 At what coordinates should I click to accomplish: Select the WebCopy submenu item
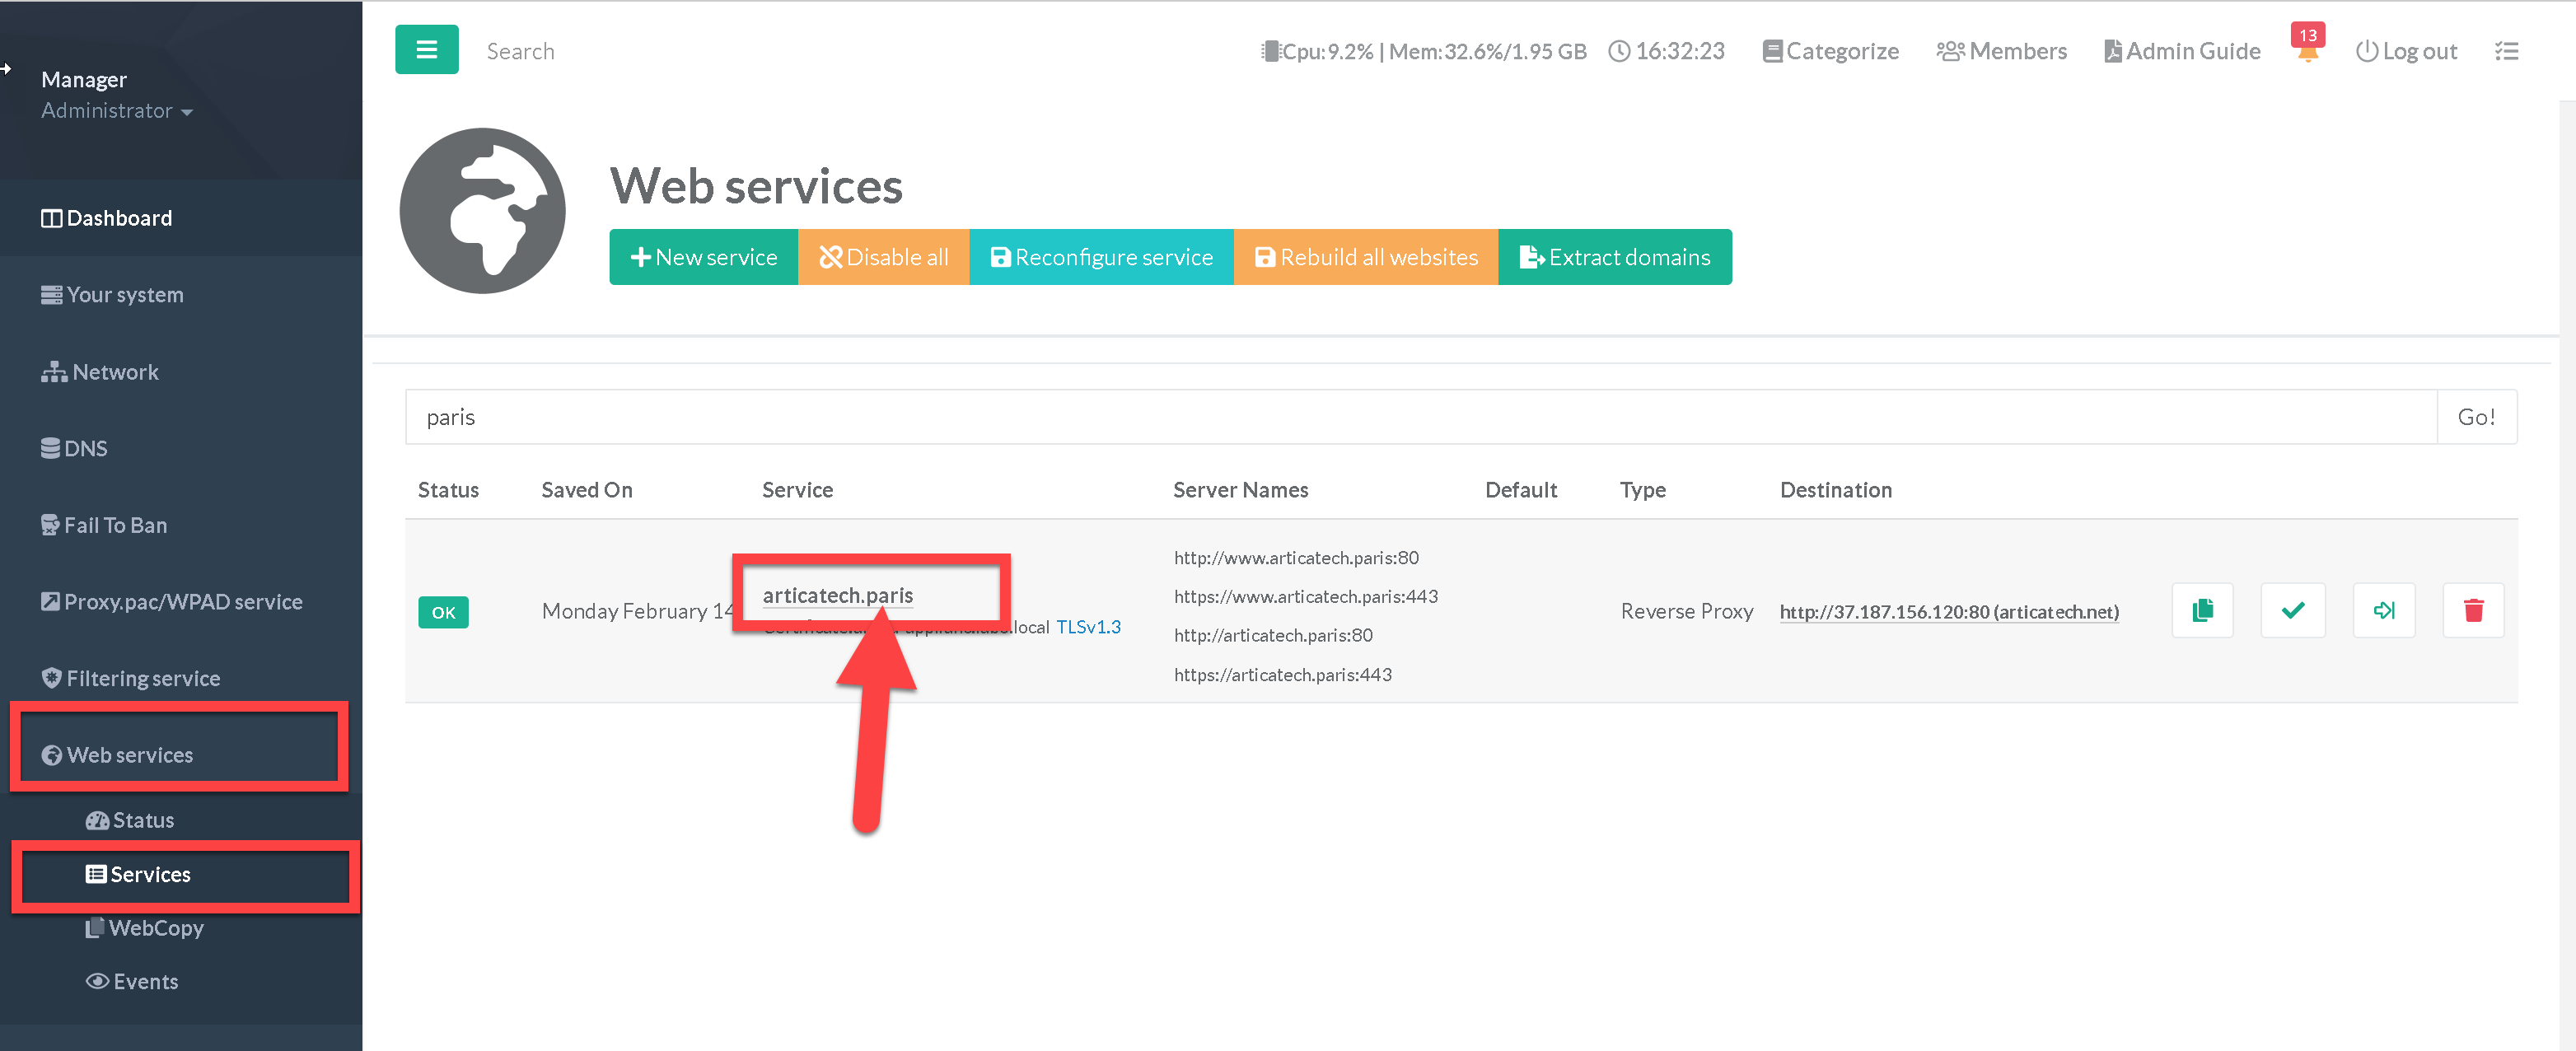(155, 928)
